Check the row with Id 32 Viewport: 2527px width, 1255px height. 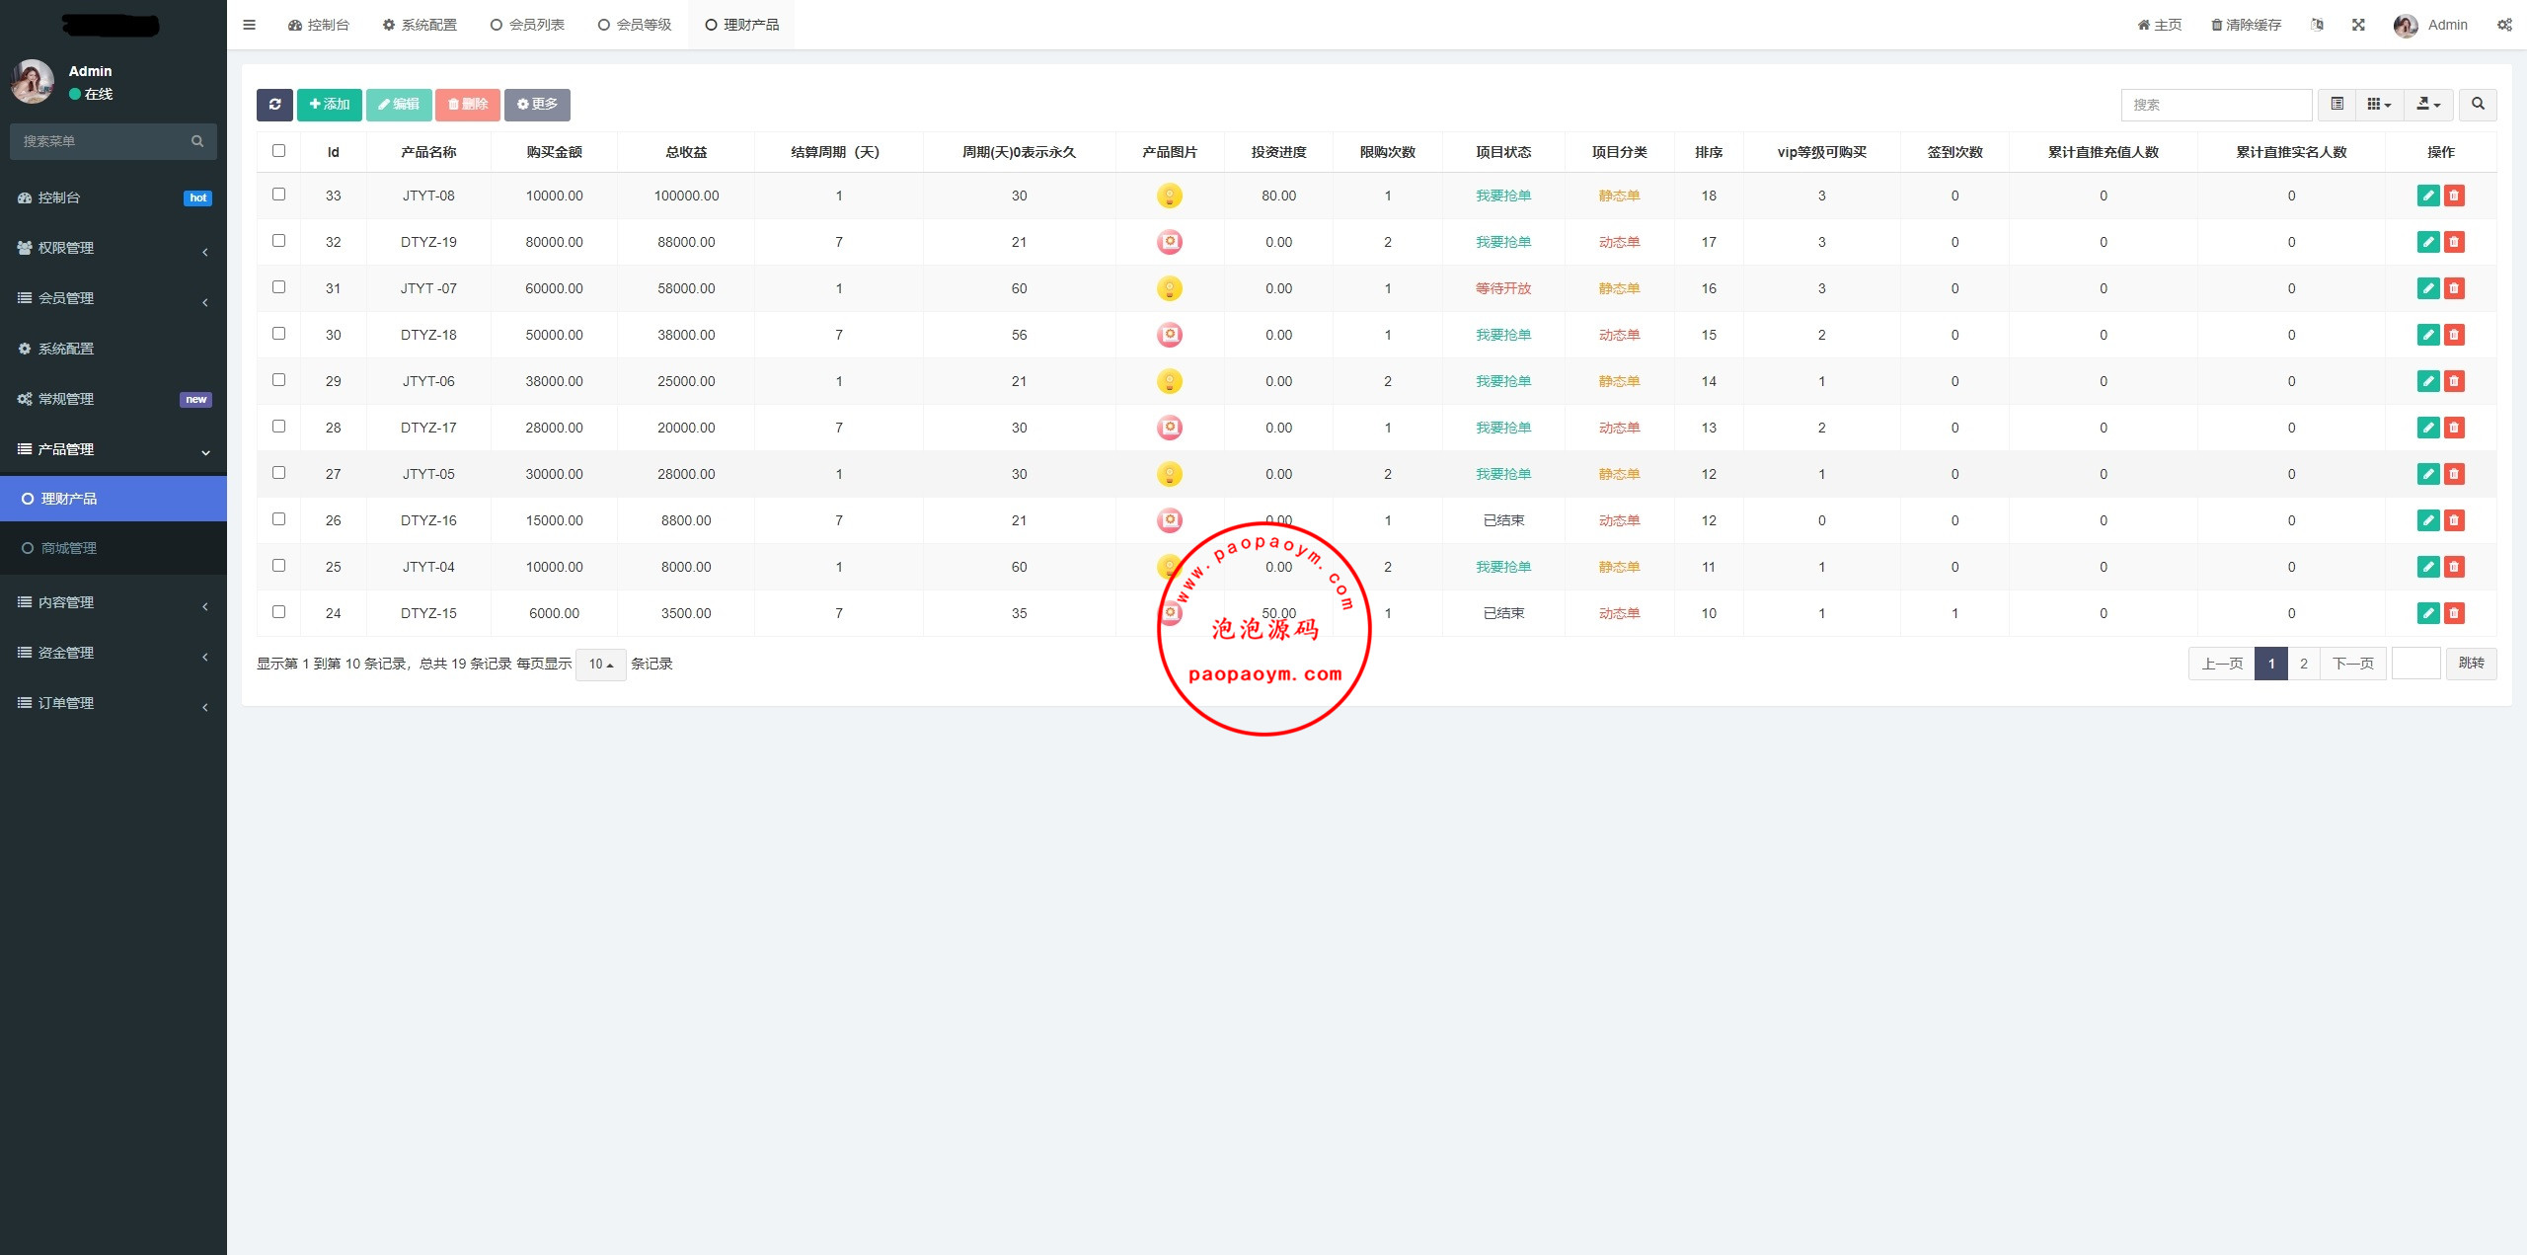point(278,241)
